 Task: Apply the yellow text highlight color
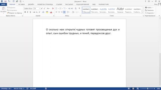47,12
